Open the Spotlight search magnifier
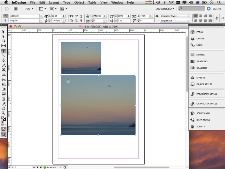This screenshot has width=225, height=169. tap(219, 2)
